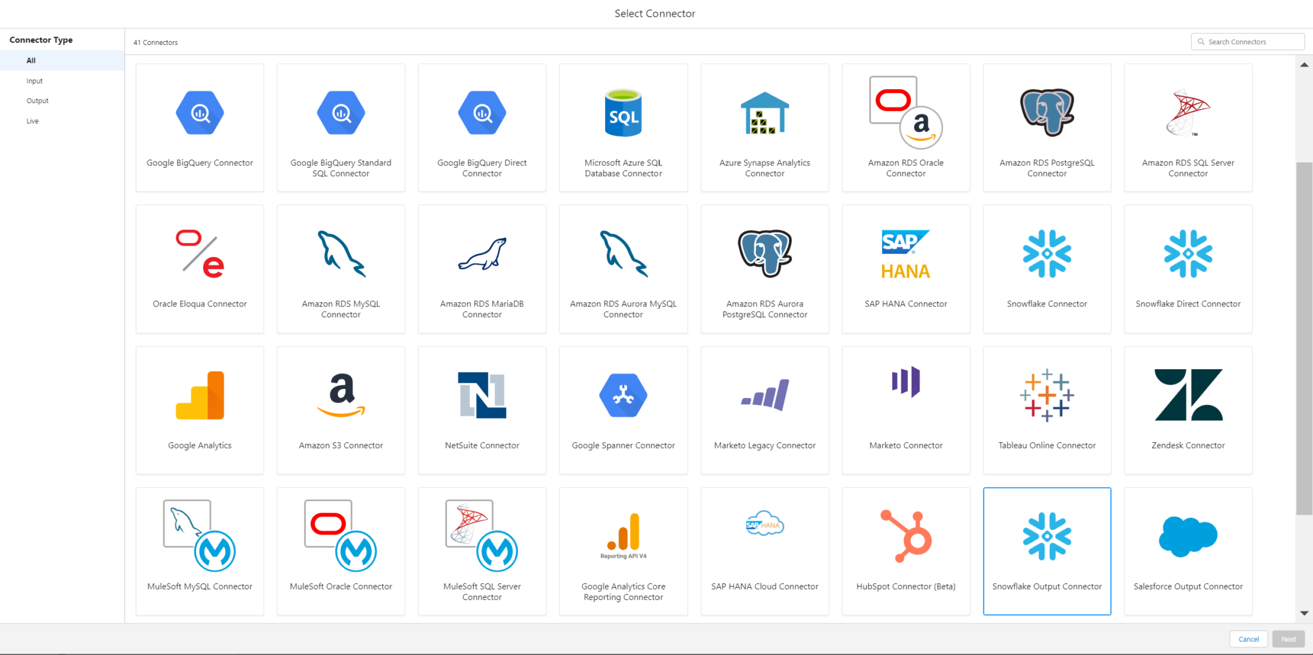The height and width of the screenshot is (655, 1313).
Task: Select the Google BigQuery Connector tile
Action: point(199,127)
